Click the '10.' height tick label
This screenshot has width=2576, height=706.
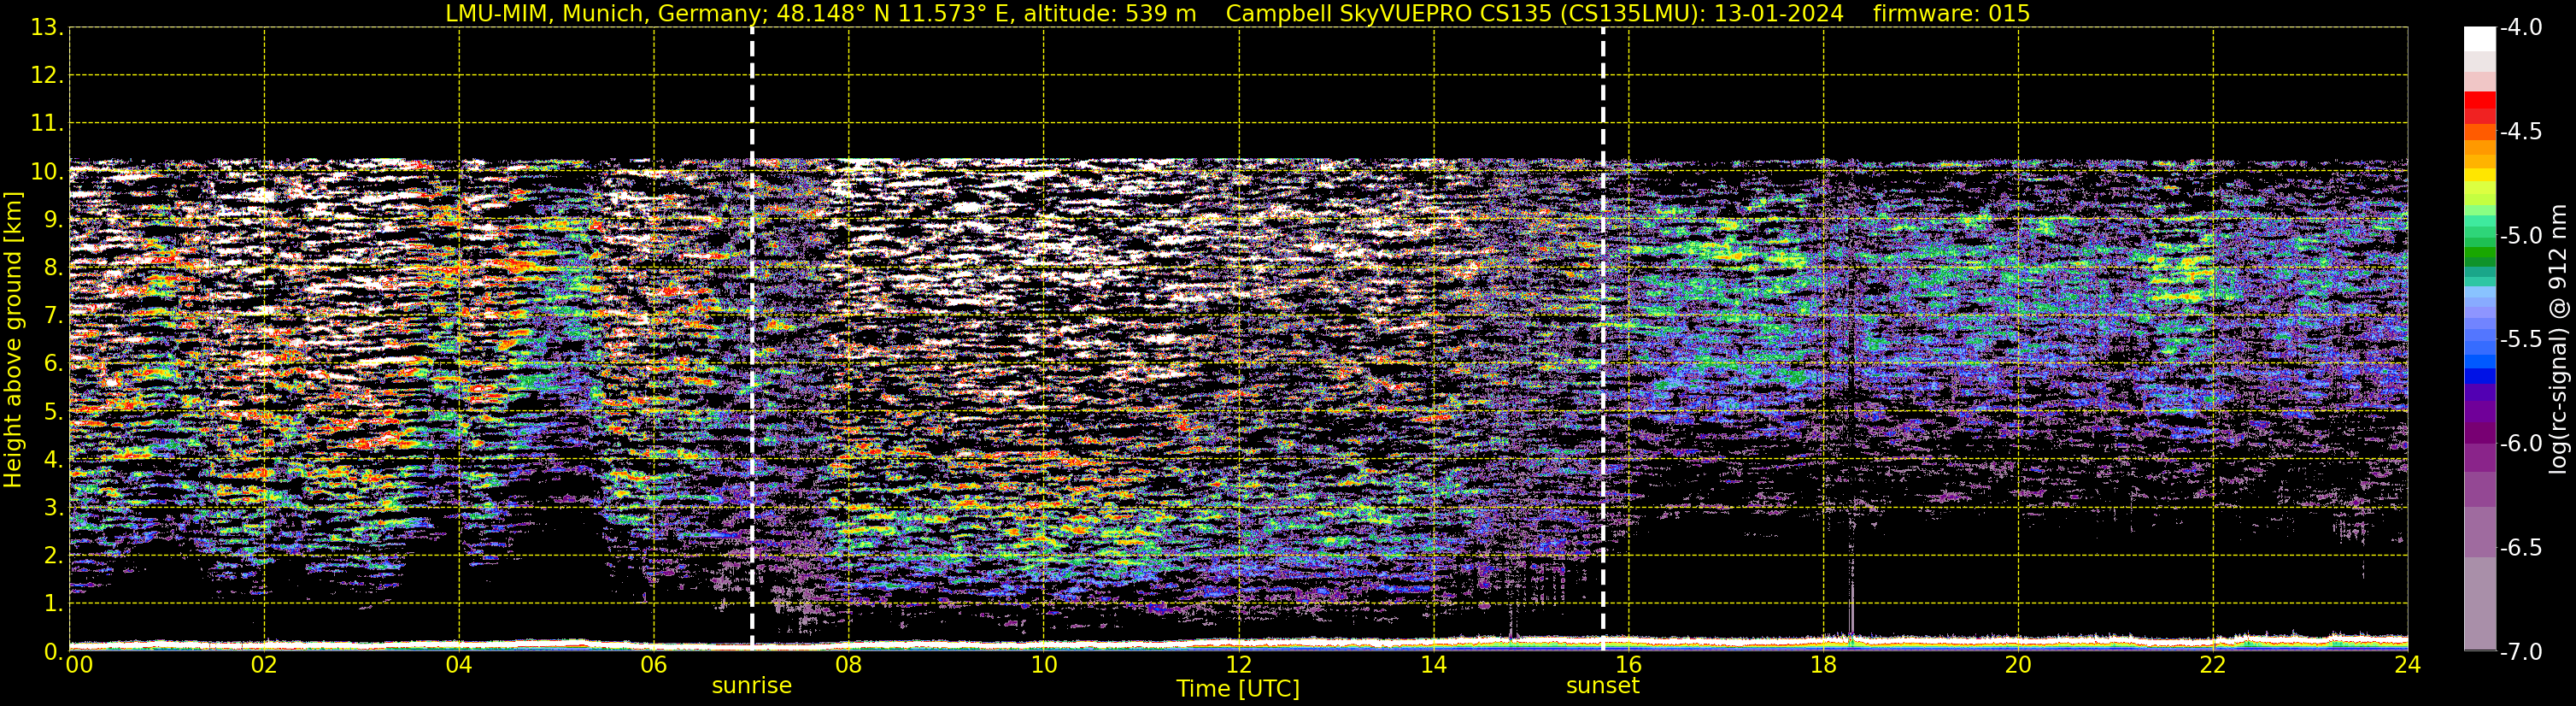(47, 172)
